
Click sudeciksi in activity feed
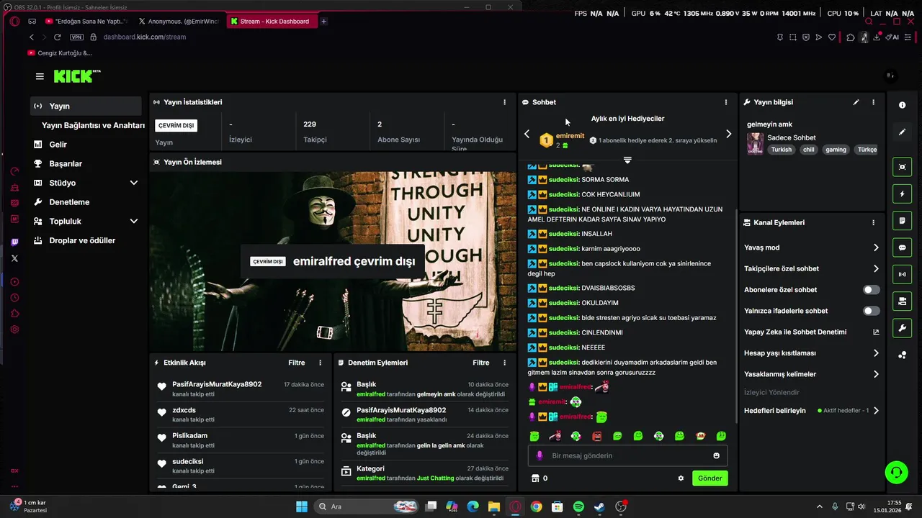pyautogui.click(x=187, y=461)
